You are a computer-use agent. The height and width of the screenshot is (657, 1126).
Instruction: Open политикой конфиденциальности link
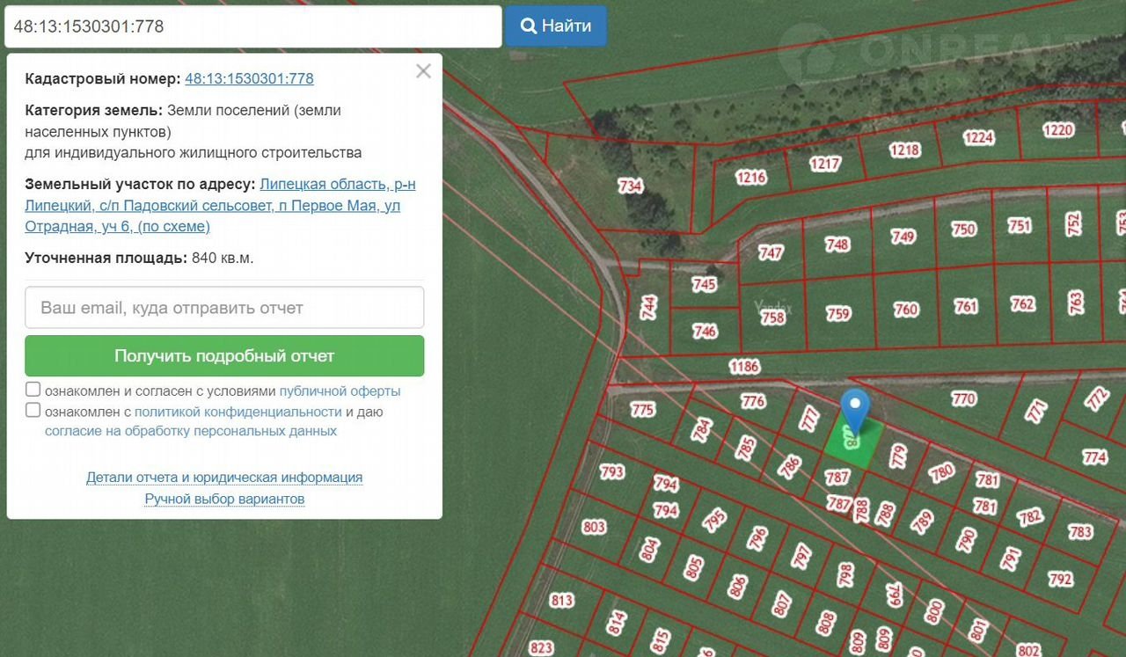(238, 412)
